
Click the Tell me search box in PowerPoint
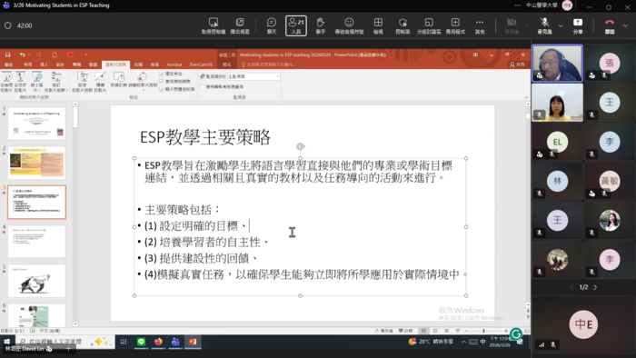268,65
